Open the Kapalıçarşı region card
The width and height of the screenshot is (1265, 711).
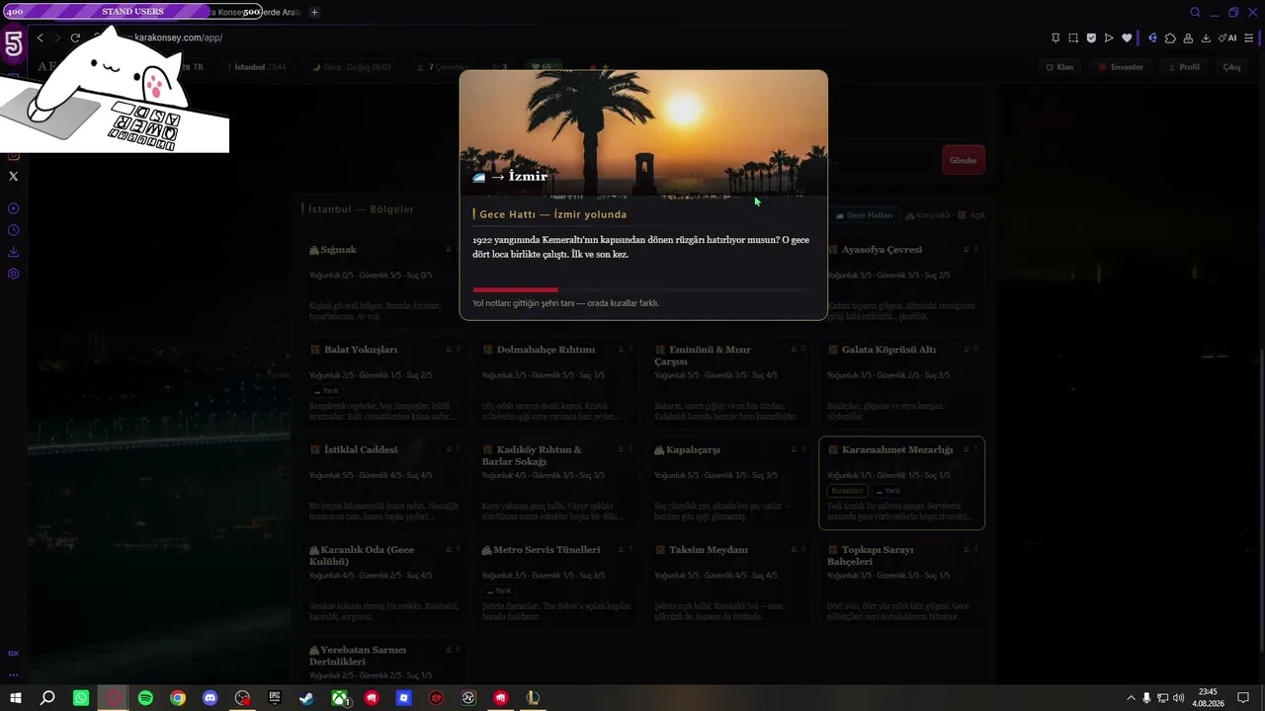(727, 483)
